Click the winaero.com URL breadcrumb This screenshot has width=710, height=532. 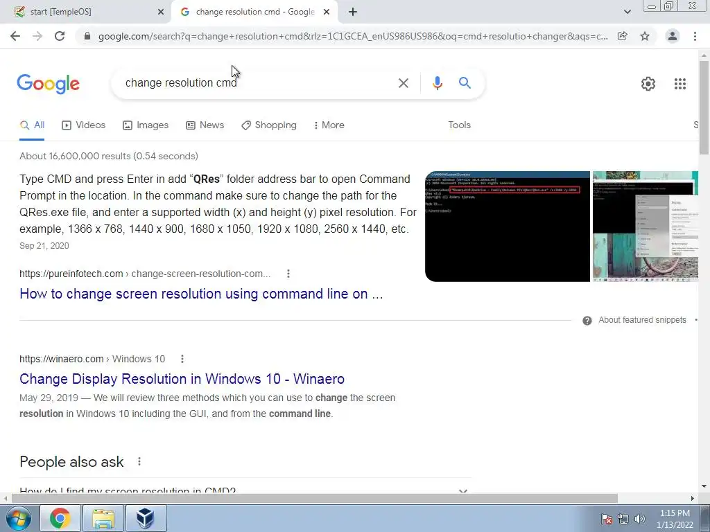coord(92,359)
